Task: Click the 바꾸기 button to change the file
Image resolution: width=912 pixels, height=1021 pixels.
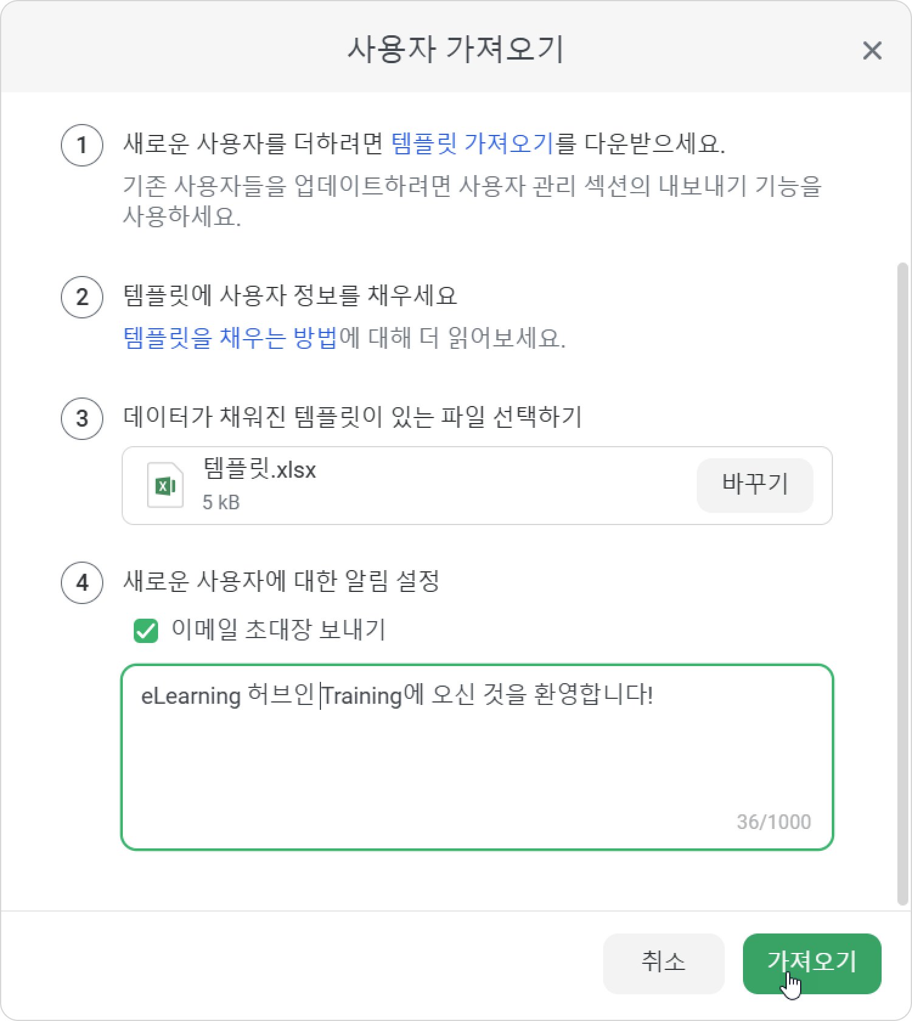Action: pos(755,485)
